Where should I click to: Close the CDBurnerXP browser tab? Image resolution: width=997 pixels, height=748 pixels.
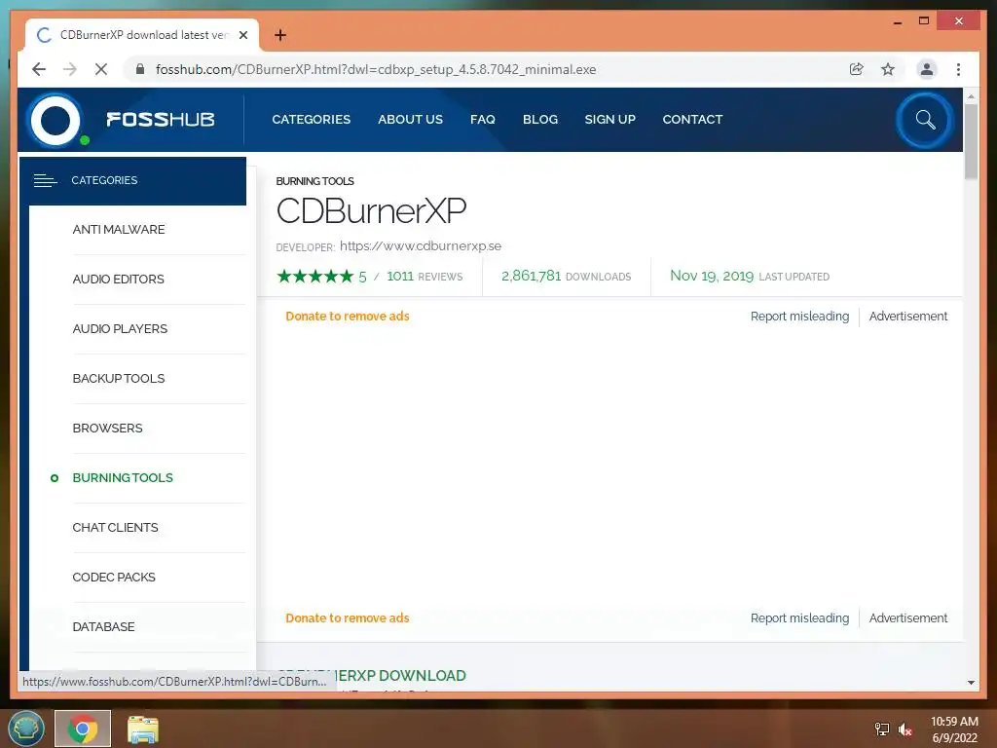[242, 35]
